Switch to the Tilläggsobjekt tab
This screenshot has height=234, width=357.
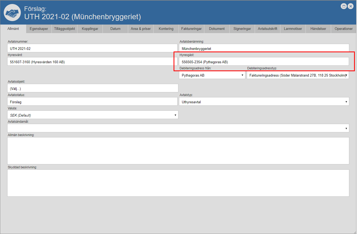tap(64, 29)
